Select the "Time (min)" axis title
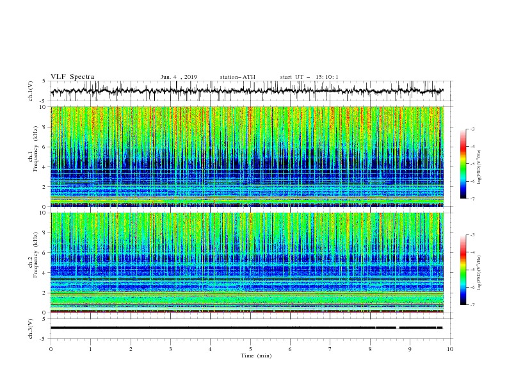 click(x=256, y=355)
